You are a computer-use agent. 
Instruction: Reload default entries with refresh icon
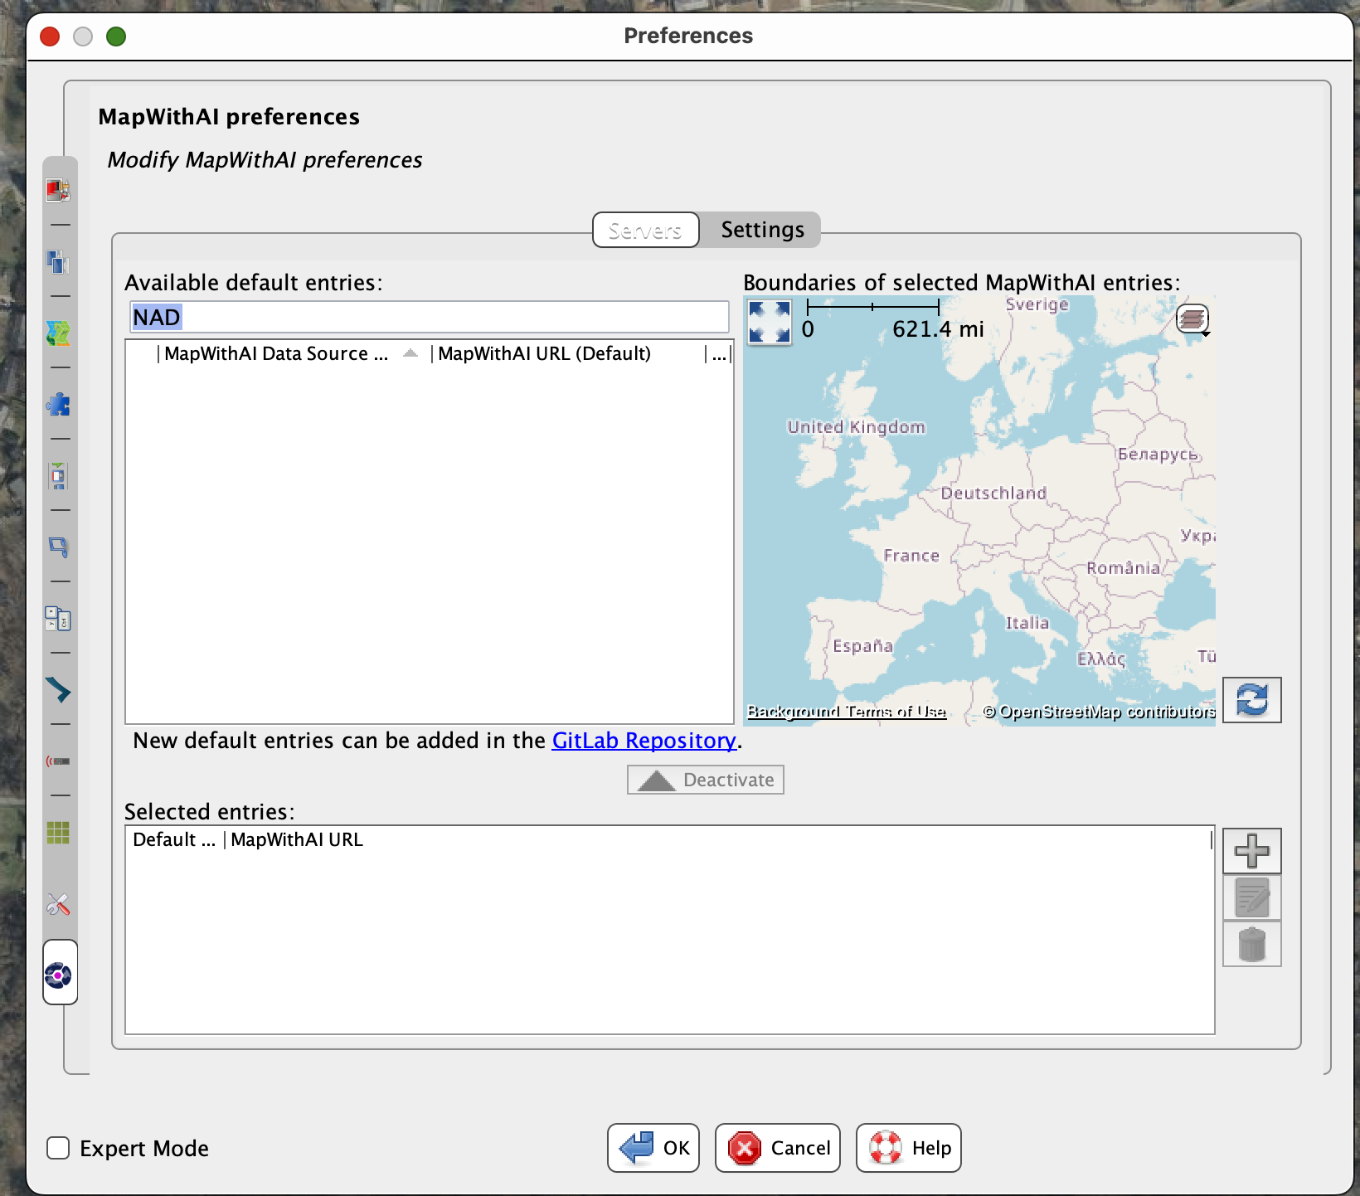(x=1252, y=699)
